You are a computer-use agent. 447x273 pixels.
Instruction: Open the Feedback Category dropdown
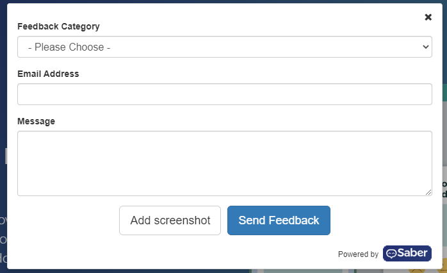pos(225,47)
